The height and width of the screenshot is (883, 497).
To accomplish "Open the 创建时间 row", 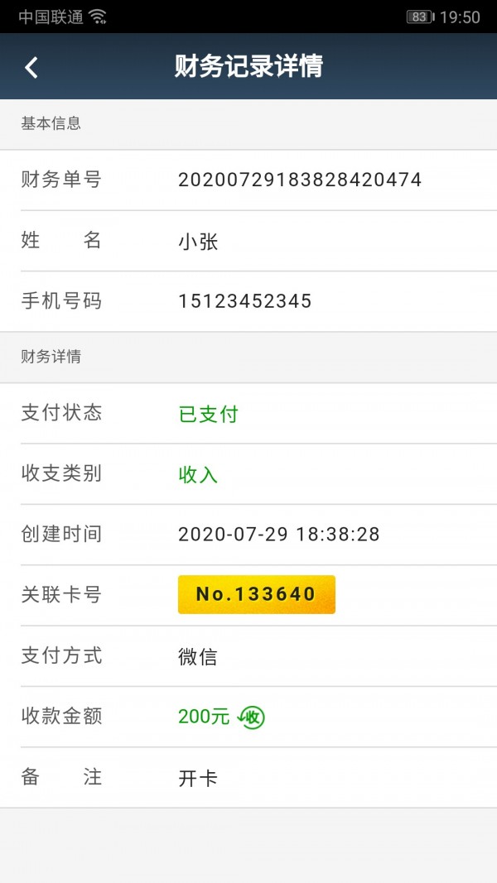I will 248,534.
